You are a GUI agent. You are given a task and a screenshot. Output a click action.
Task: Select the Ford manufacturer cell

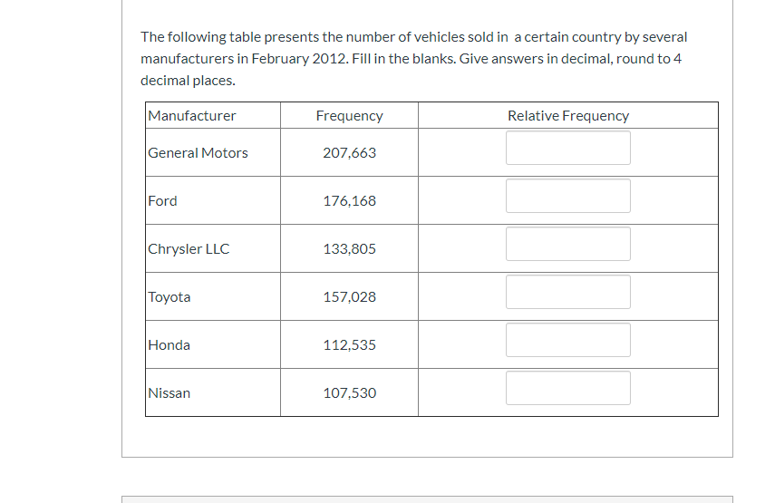coord(163,201)
